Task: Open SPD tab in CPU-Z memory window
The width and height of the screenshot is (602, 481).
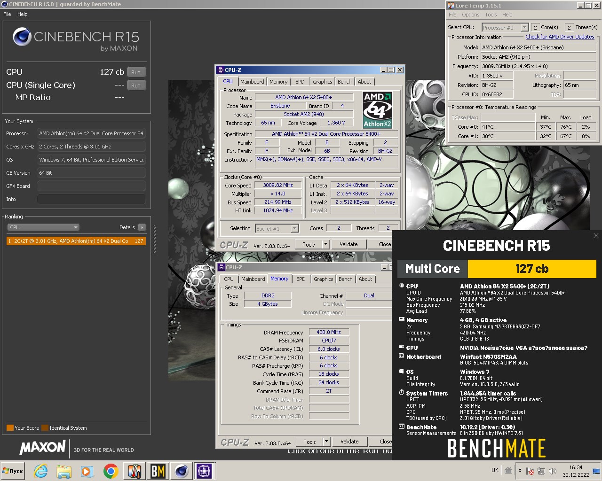Action: click(301, 279)
